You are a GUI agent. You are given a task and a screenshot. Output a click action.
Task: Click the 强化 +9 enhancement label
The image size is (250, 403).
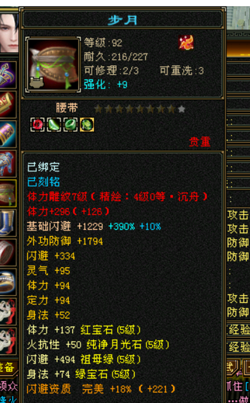(106, 84)
